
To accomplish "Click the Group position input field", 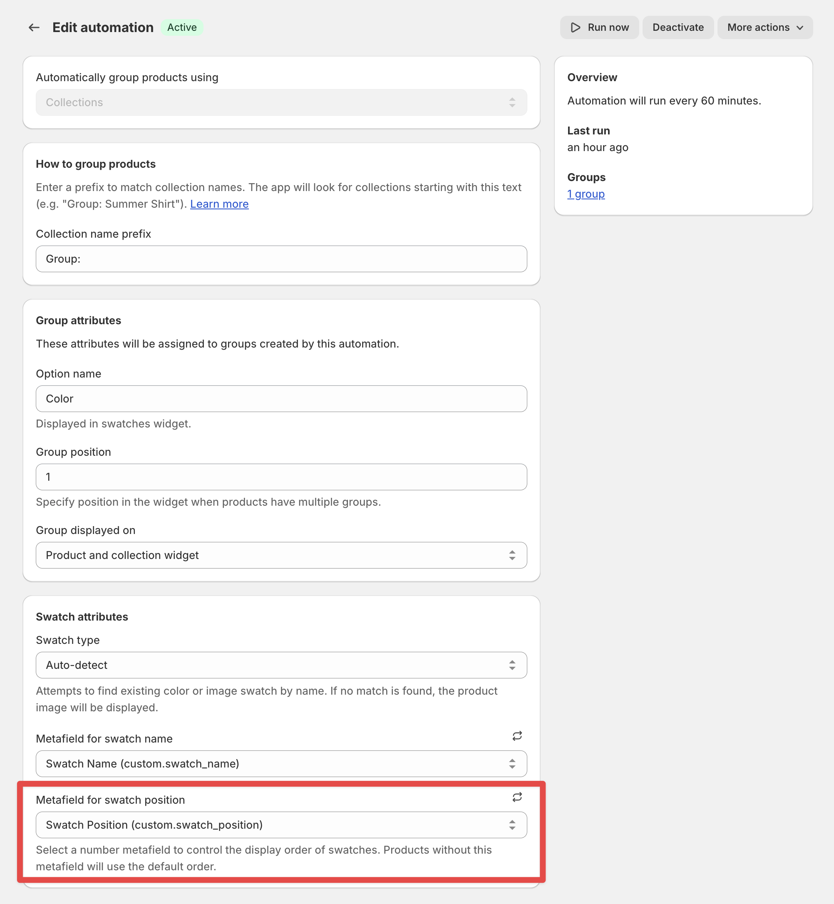I will coord(281,477).
